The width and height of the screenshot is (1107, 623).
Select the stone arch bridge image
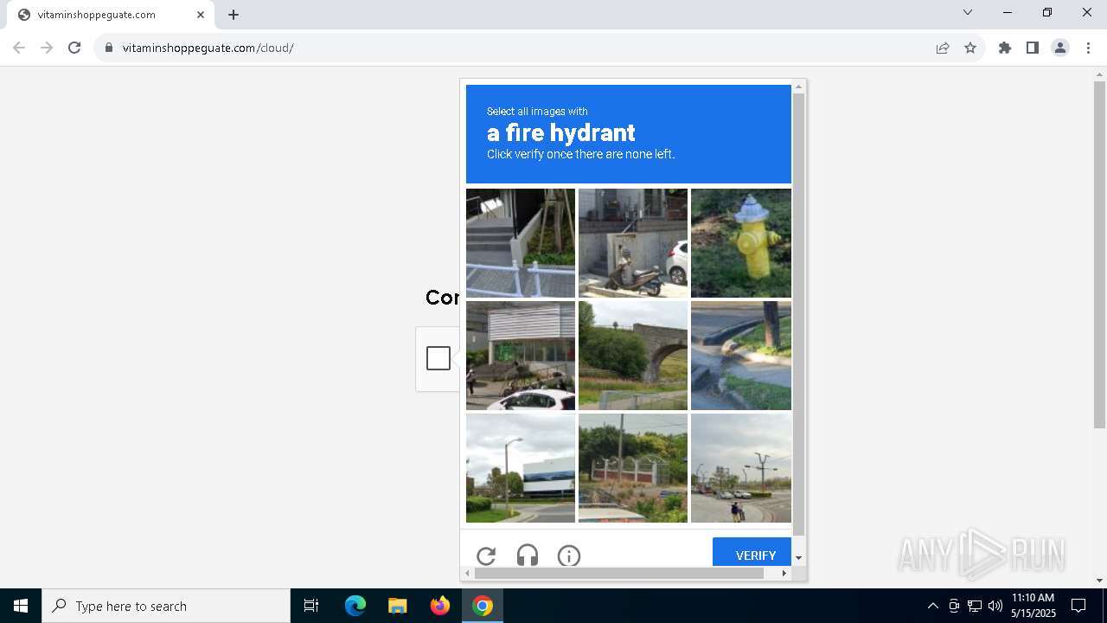[x=633, y=356]
